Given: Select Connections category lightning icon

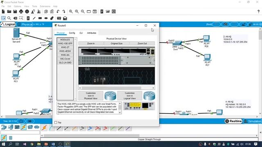Looking at the screenshot, I should pyautogui.click(x=24, y=127).
